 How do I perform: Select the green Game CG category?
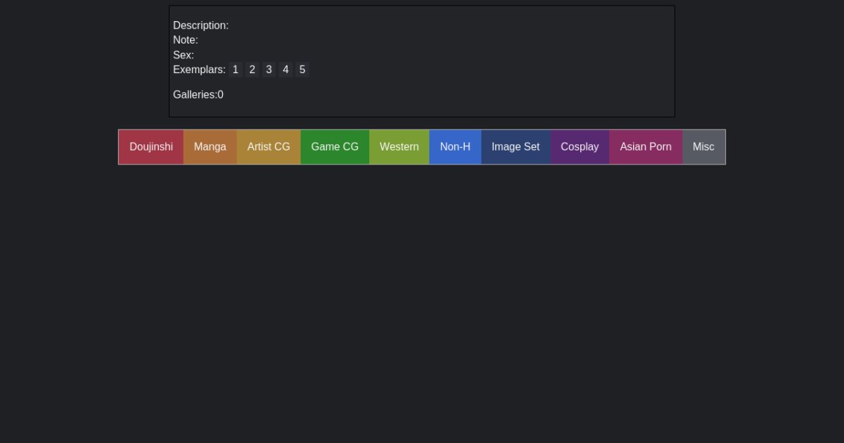pyautogui.click(x=335, y=147)
